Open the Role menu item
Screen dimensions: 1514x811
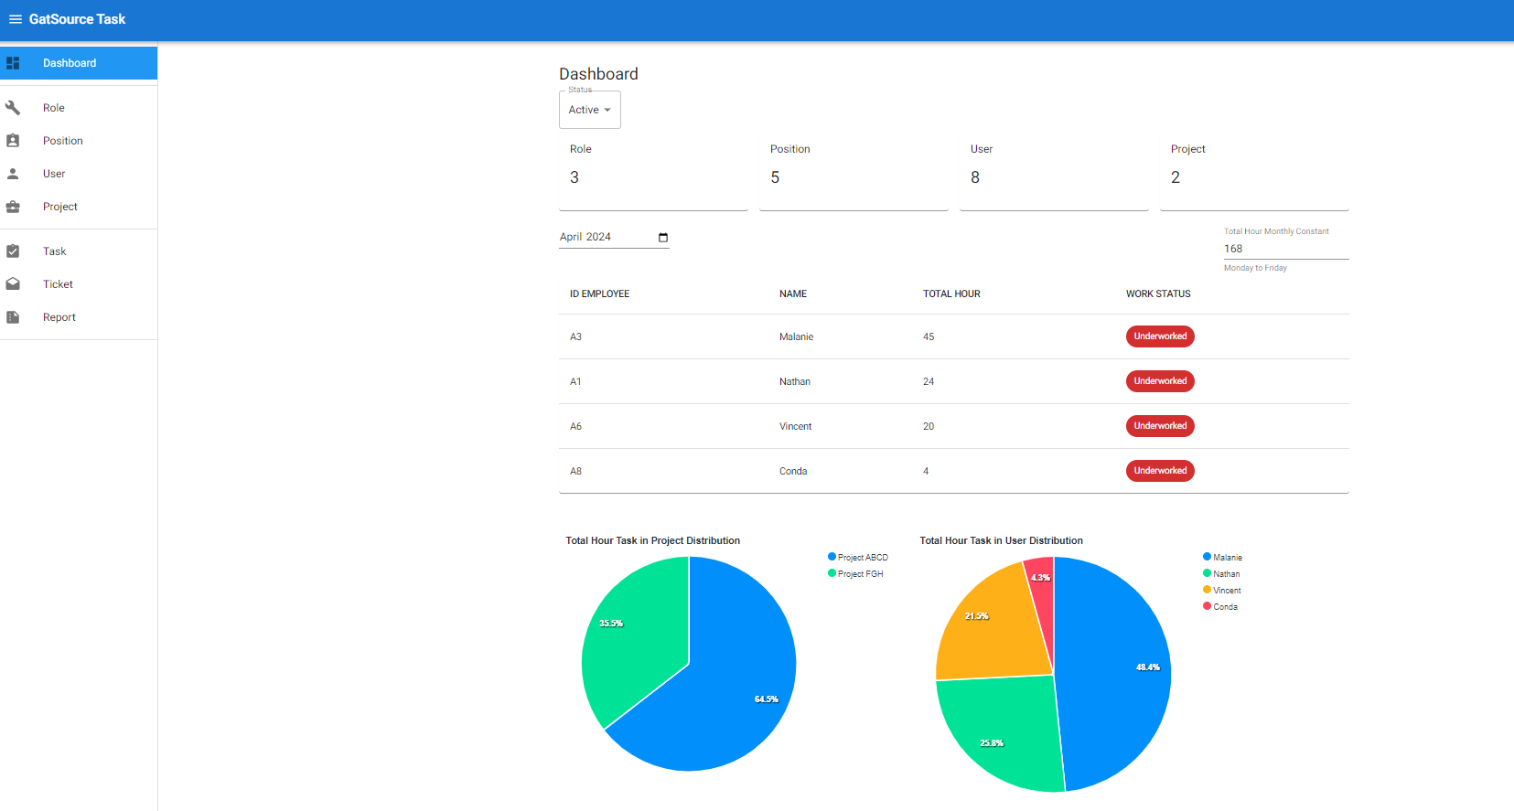(79, 108)
